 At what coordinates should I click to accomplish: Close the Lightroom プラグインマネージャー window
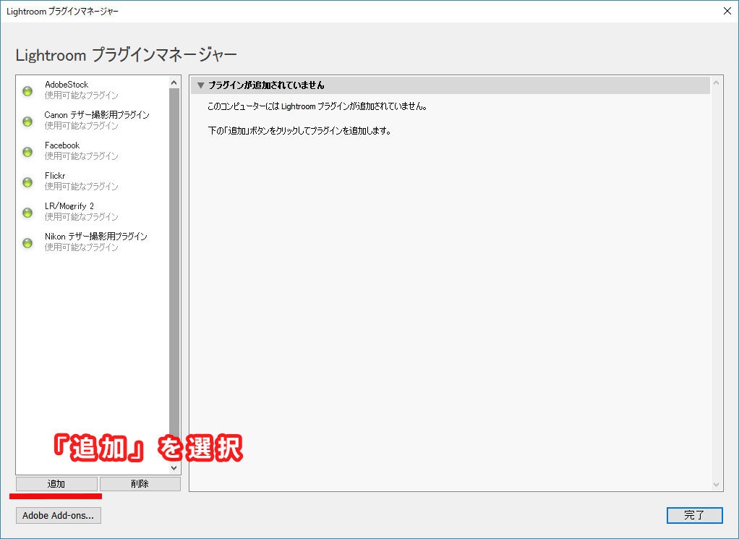pos(725,11)
